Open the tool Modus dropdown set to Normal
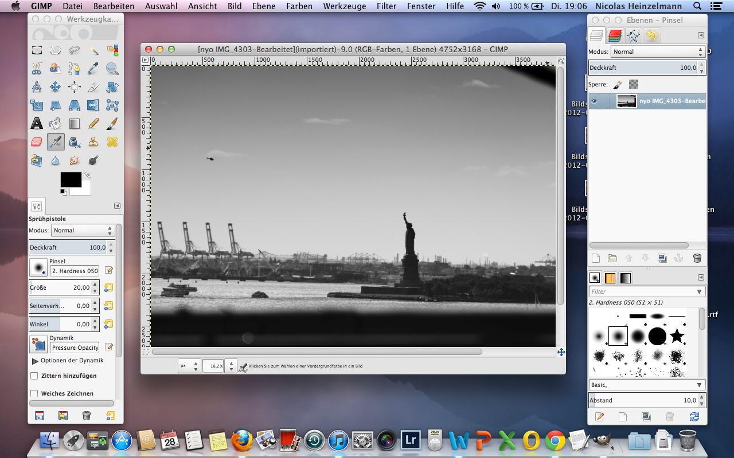The height and width of the screenshot is (458, 734). (83, 230)
